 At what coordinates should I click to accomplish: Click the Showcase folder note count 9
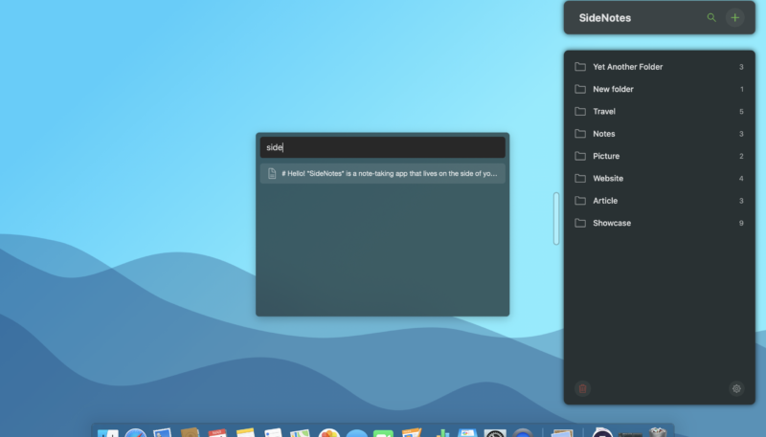[741, 223]
